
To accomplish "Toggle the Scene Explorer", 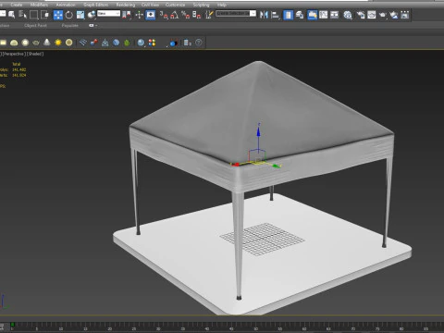I will (288, 15).
